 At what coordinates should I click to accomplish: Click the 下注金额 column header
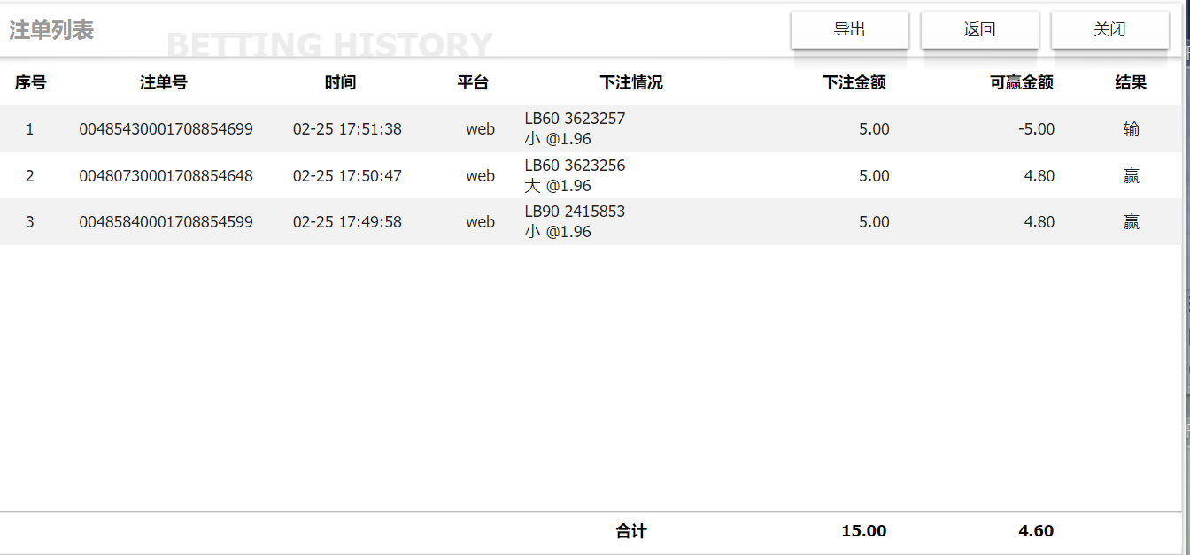pos(854,82)
